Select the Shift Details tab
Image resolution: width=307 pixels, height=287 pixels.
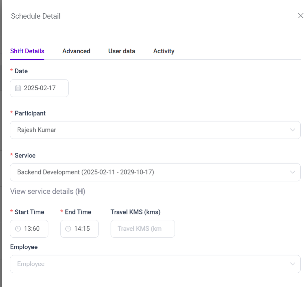[x=27, y=51]
